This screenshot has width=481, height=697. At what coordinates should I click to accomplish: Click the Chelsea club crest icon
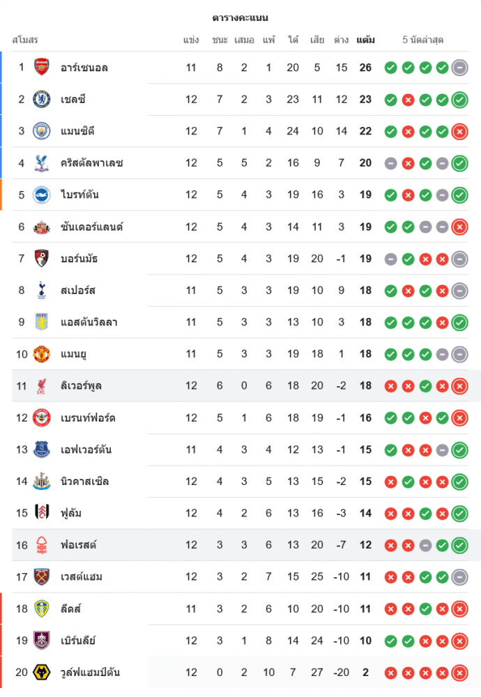42,100
